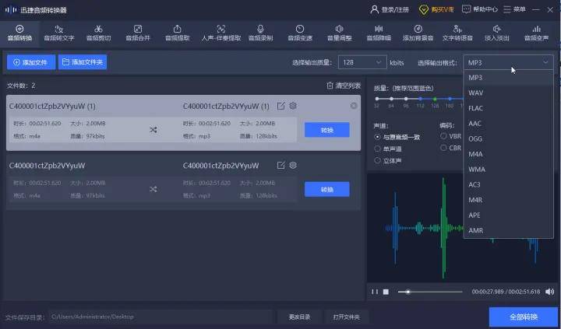Choose AMR from the format list

508,230
